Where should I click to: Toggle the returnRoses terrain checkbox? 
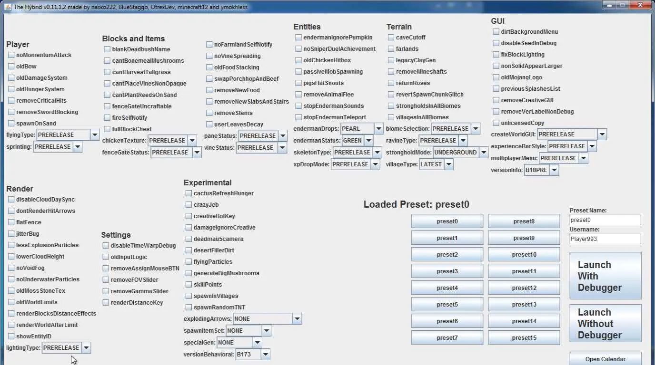pyautogui.click(x=391, y=83)
